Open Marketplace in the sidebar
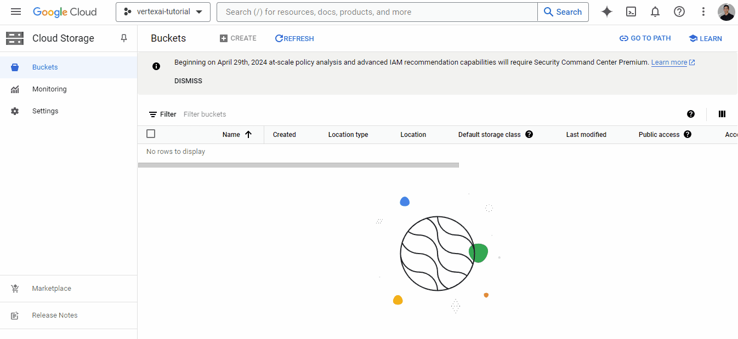The height and width of the screenshot is (339, 738). (x=69, y=289)
